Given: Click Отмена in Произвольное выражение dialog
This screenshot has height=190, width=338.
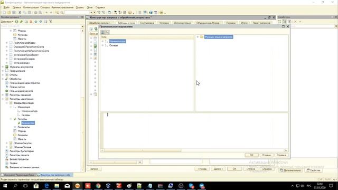Looking at the screenshot, I should (x=266, y=155).
